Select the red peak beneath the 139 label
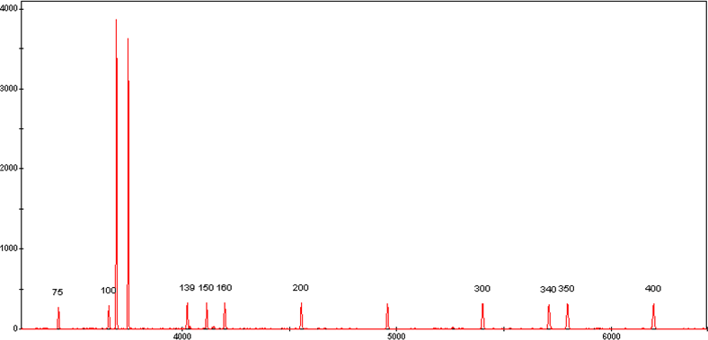 pyautogui.click(x=187, y=316)
